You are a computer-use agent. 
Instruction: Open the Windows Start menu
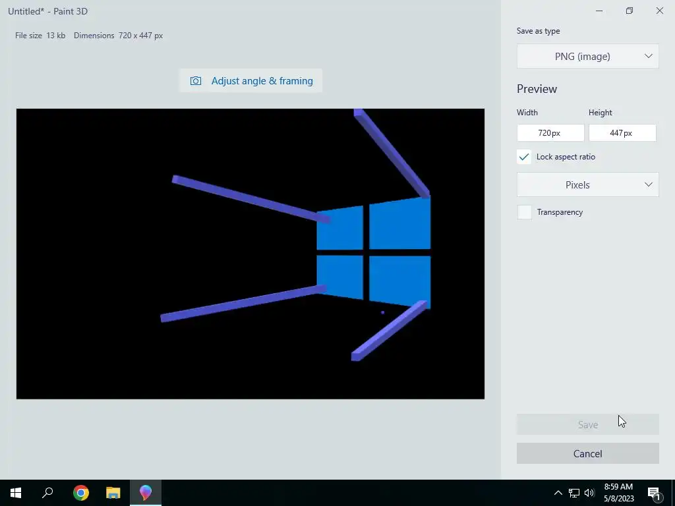[16, 493]
